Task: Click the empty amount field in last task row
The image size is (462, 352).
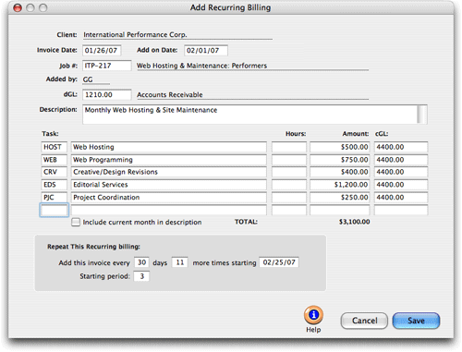Action: [340, 210]
